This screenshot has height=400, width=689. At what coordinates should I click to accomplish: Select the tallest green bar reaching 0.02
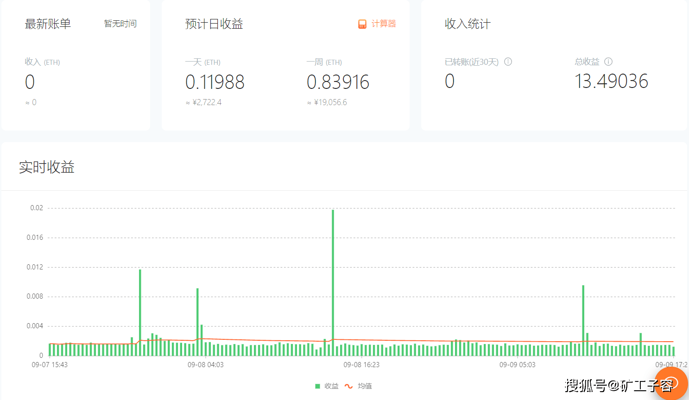click(x=333, y=282)
